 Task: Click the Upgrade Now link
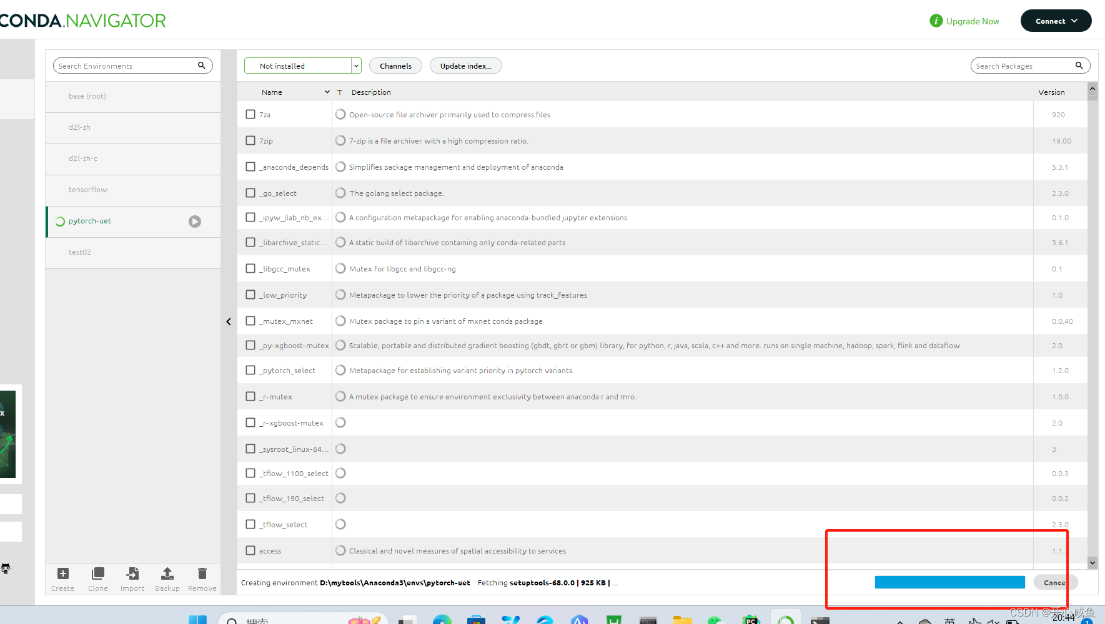pos(973,21)
